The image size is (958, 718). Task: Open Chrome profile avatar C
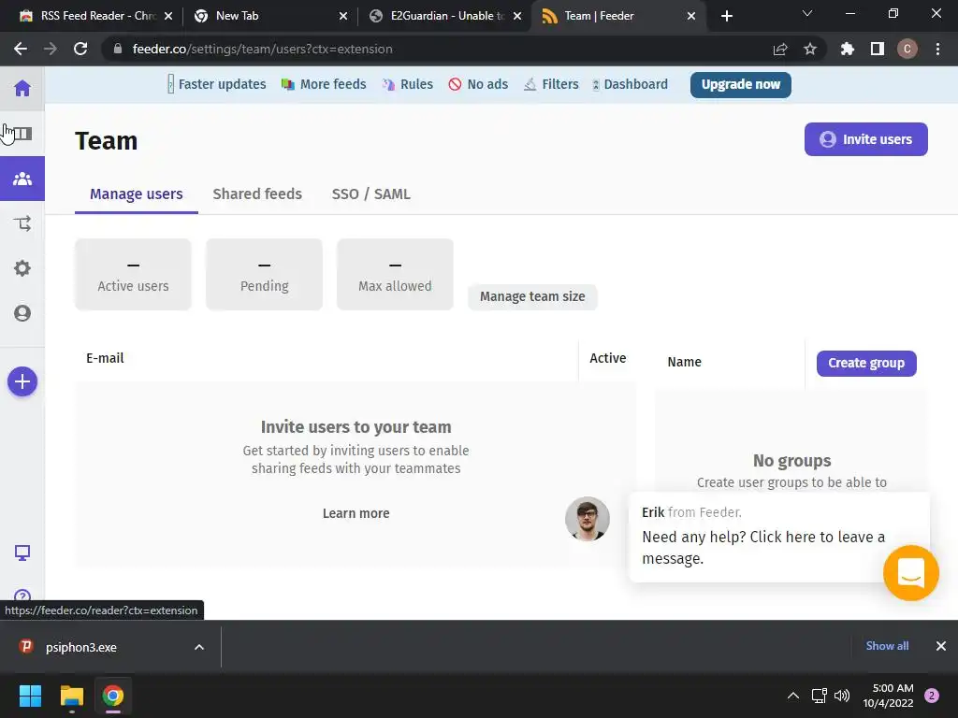(907, 49)
